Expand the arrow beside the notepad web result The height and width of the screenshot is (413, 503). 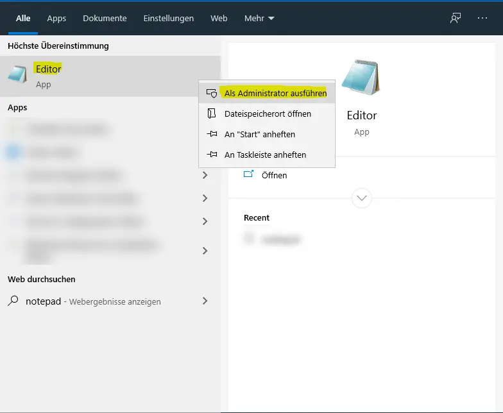(x=205, y=301)
